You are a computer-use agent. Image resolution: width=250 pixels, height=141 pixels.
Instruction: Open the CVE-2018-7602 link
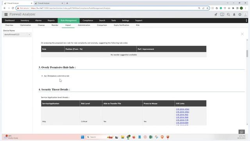point(182,115)
